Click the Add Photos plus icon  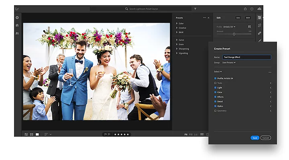click(x=17, y=18)
